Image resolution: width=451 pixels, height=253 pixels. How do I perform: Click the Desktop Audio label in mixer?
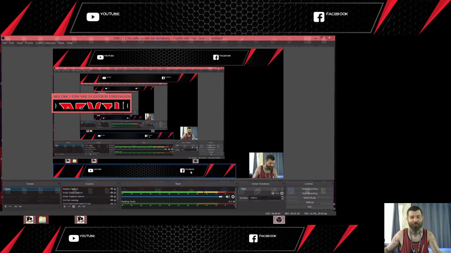click(128, 202)
